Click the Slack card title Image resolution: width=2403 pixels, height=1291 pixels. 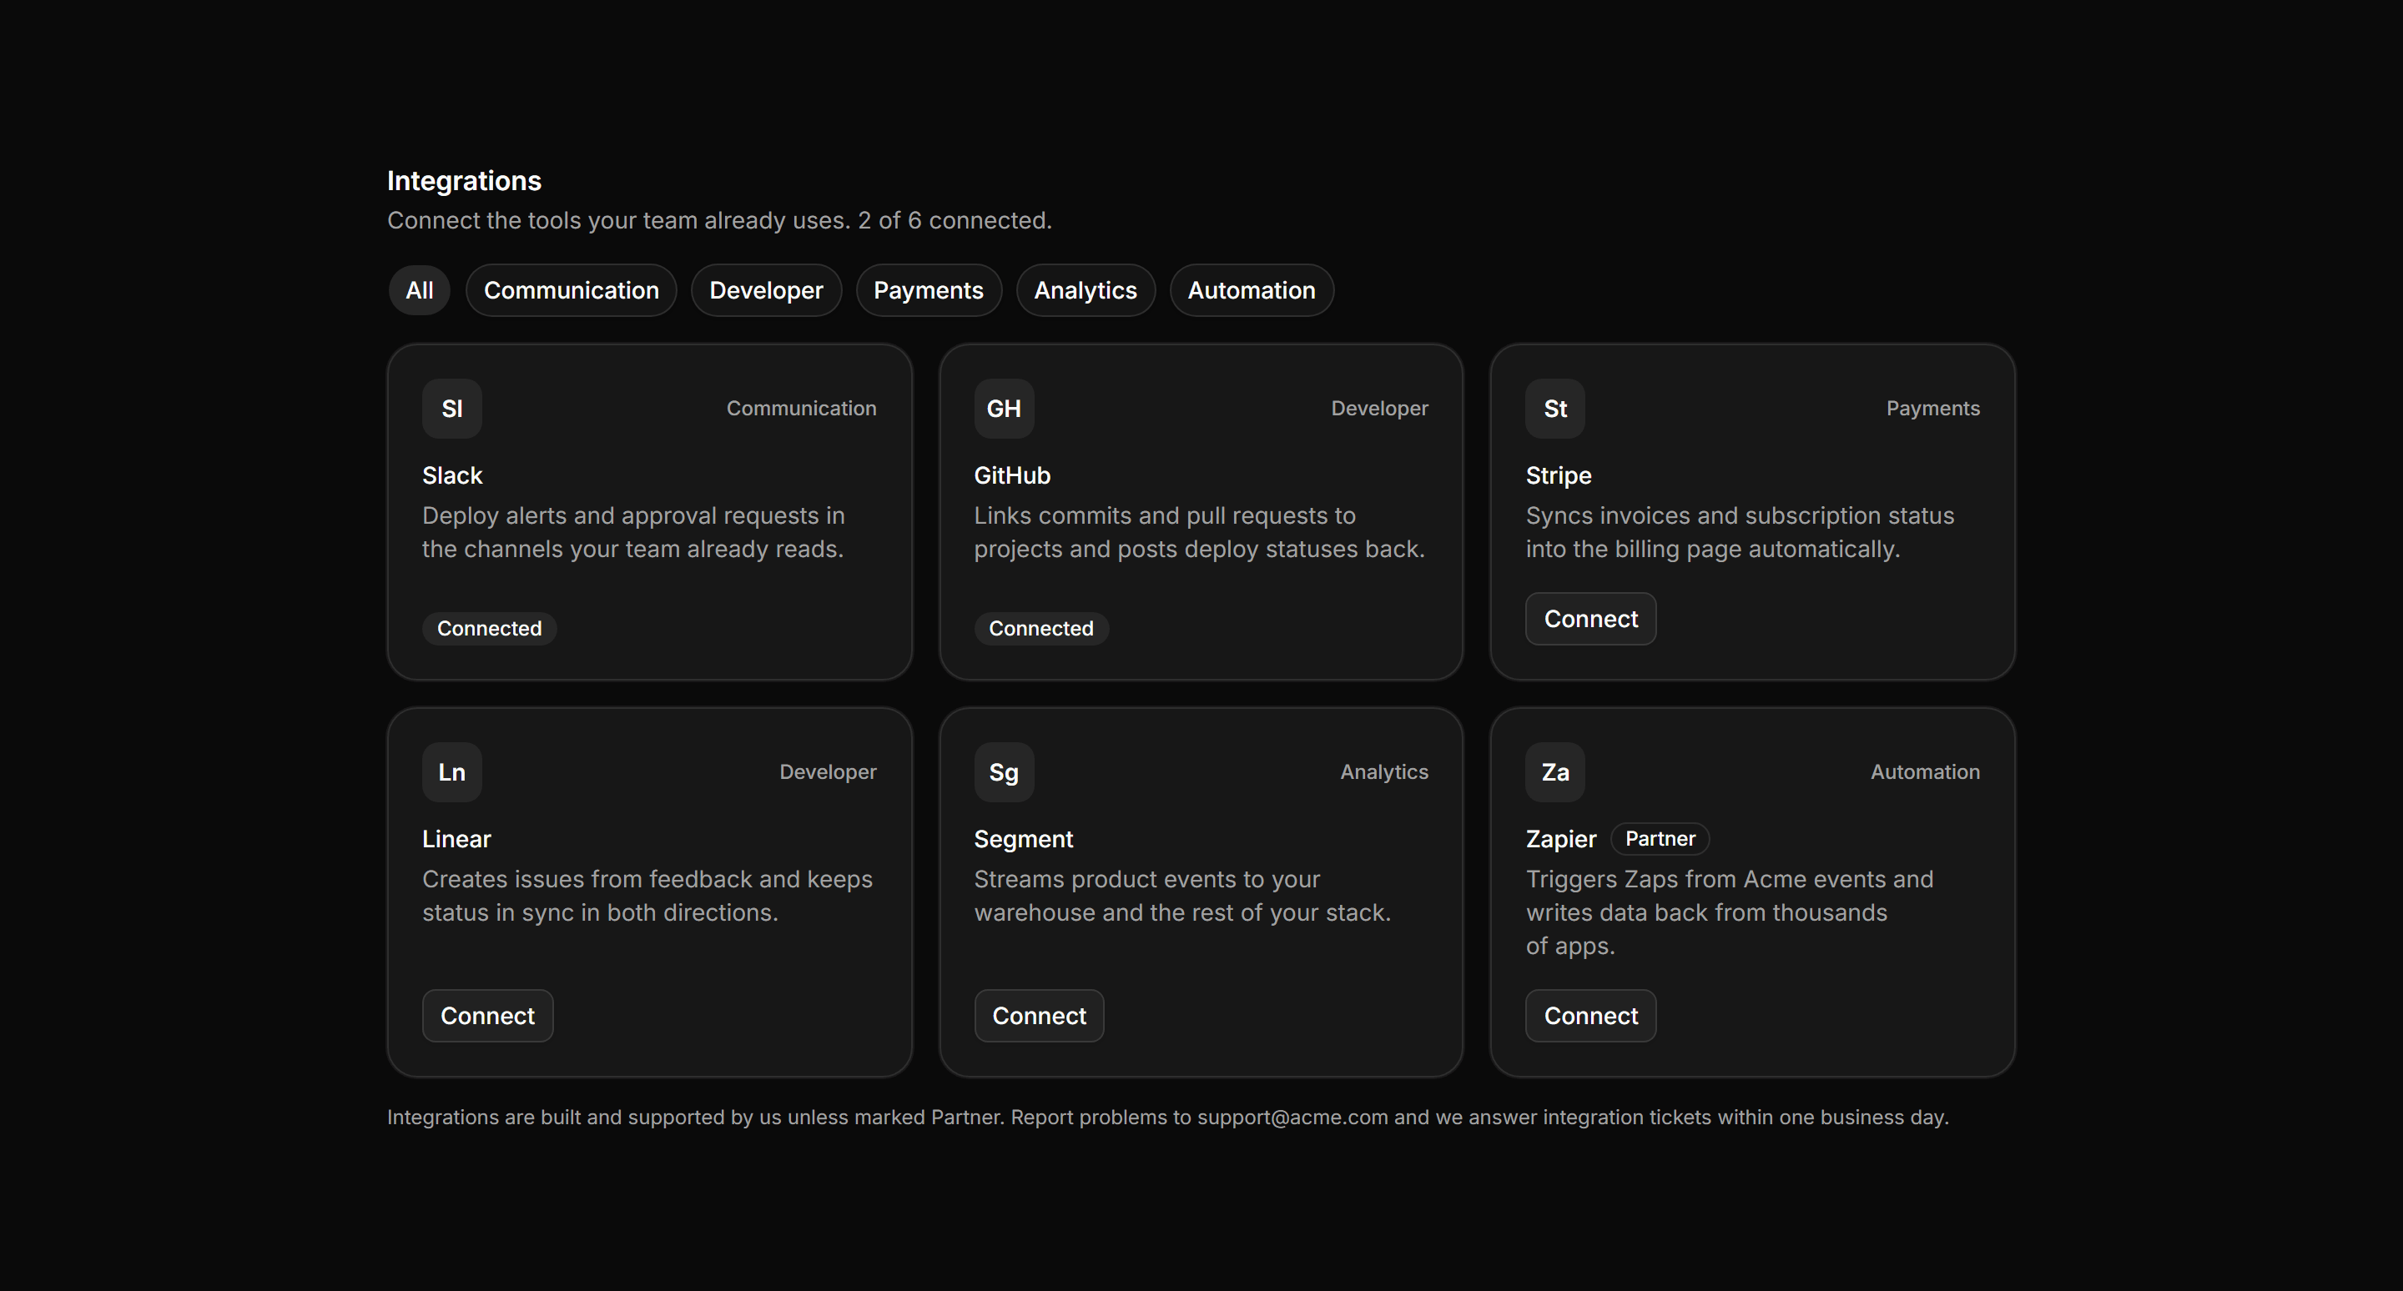click(451, 475)
